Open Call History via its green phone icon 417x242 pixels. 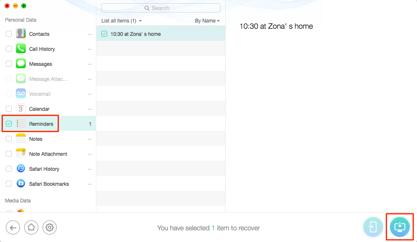point(21,48)
